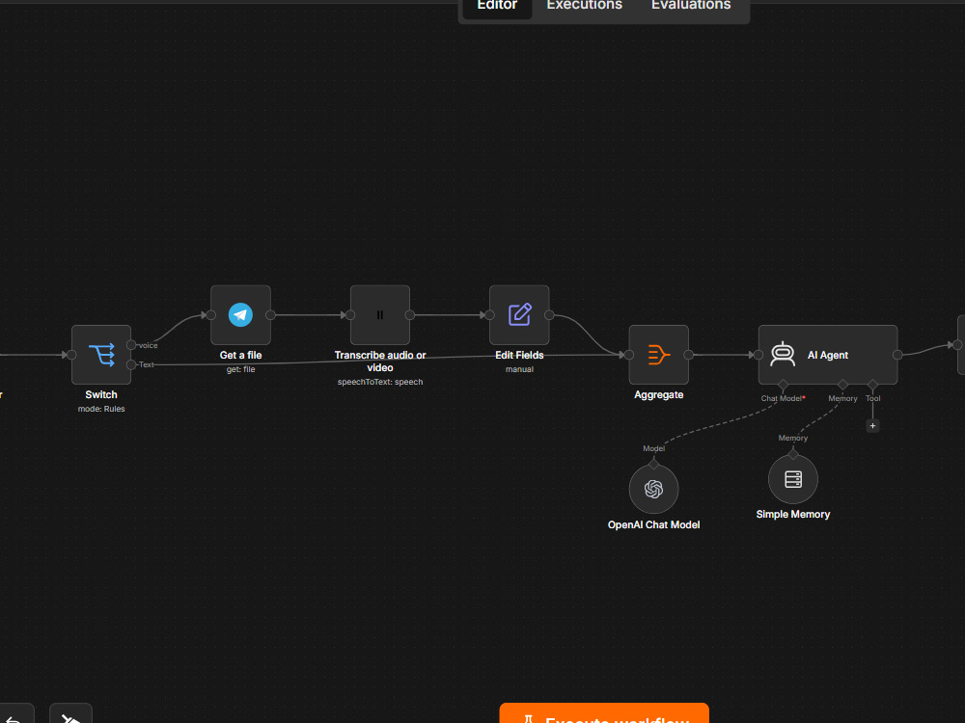Click the AI Agent output connector
The width and height of the screenshot is (965, 723).
(897, 355)
